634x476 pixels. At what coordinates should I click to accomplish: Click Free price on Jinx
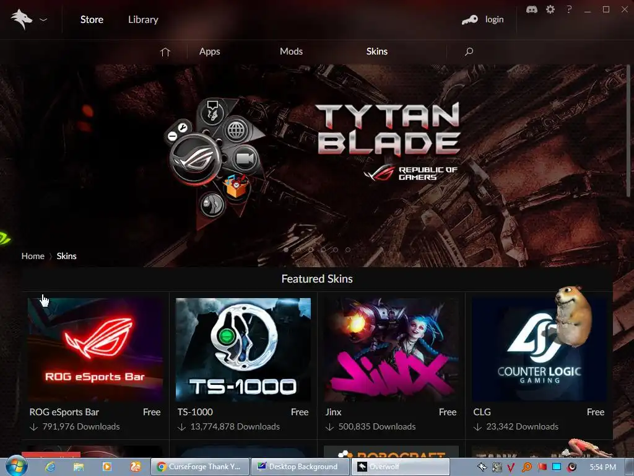point(448,412)
